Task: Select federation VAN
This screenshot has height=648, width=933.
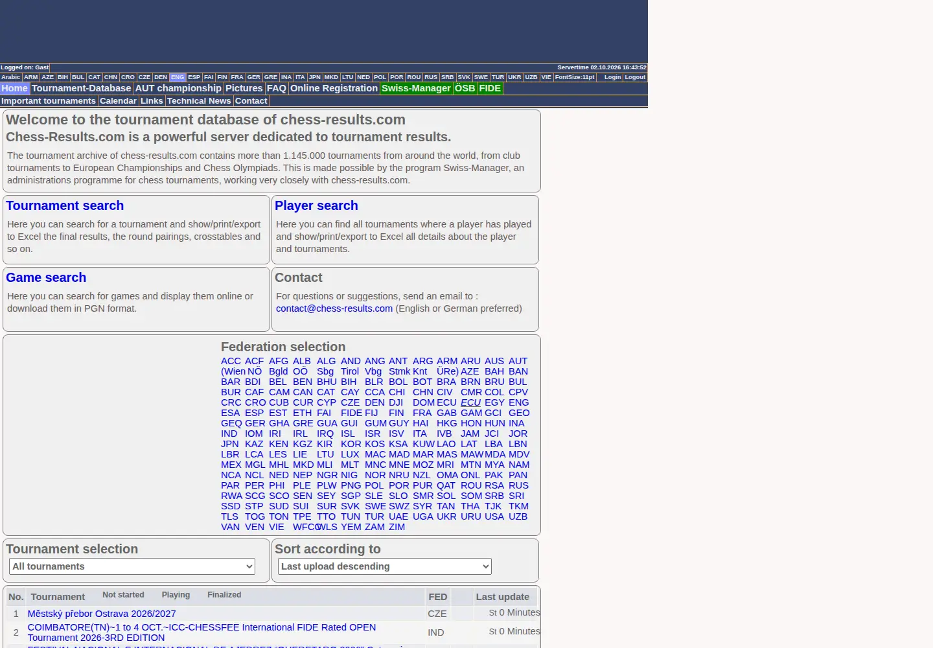Action: pyautogui.click(x=230, y=527)
